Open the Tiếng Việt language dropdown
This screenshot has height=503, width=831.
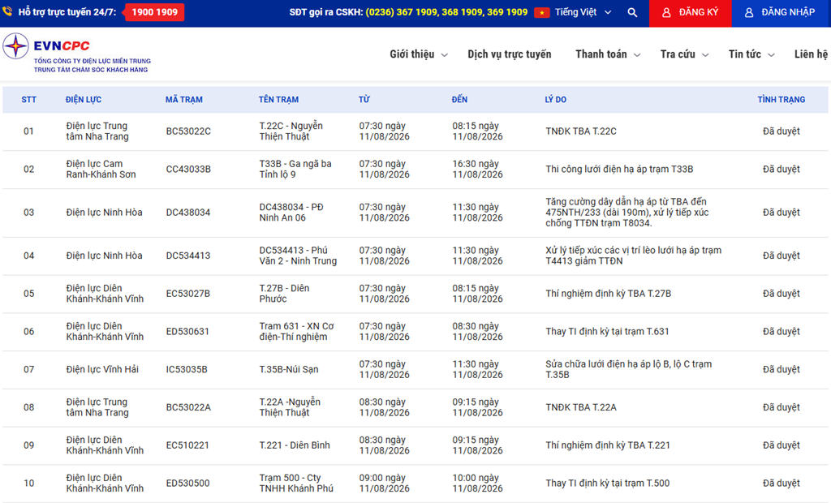(583, 12)
